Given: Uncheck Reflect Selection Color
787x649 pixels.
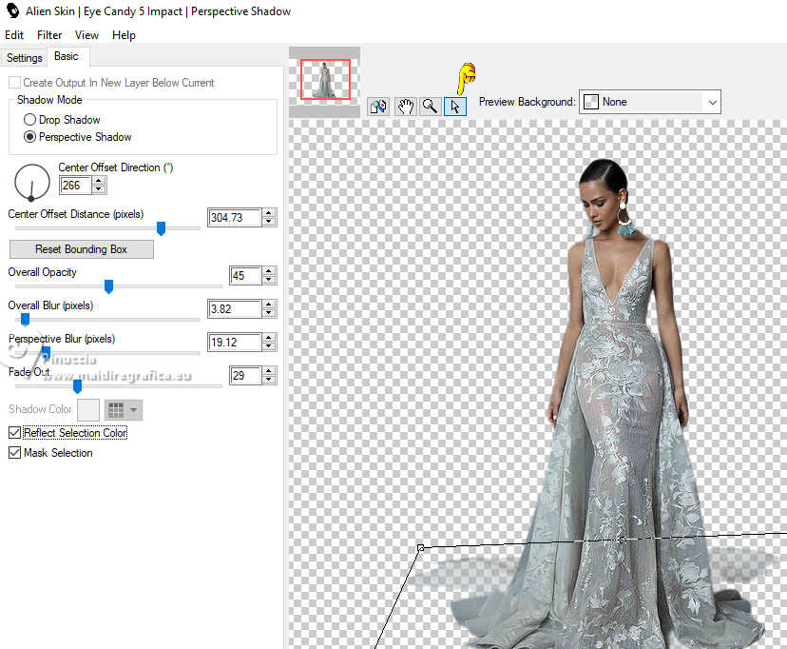Looking at the screenshot, I should (x=14, y=432).
